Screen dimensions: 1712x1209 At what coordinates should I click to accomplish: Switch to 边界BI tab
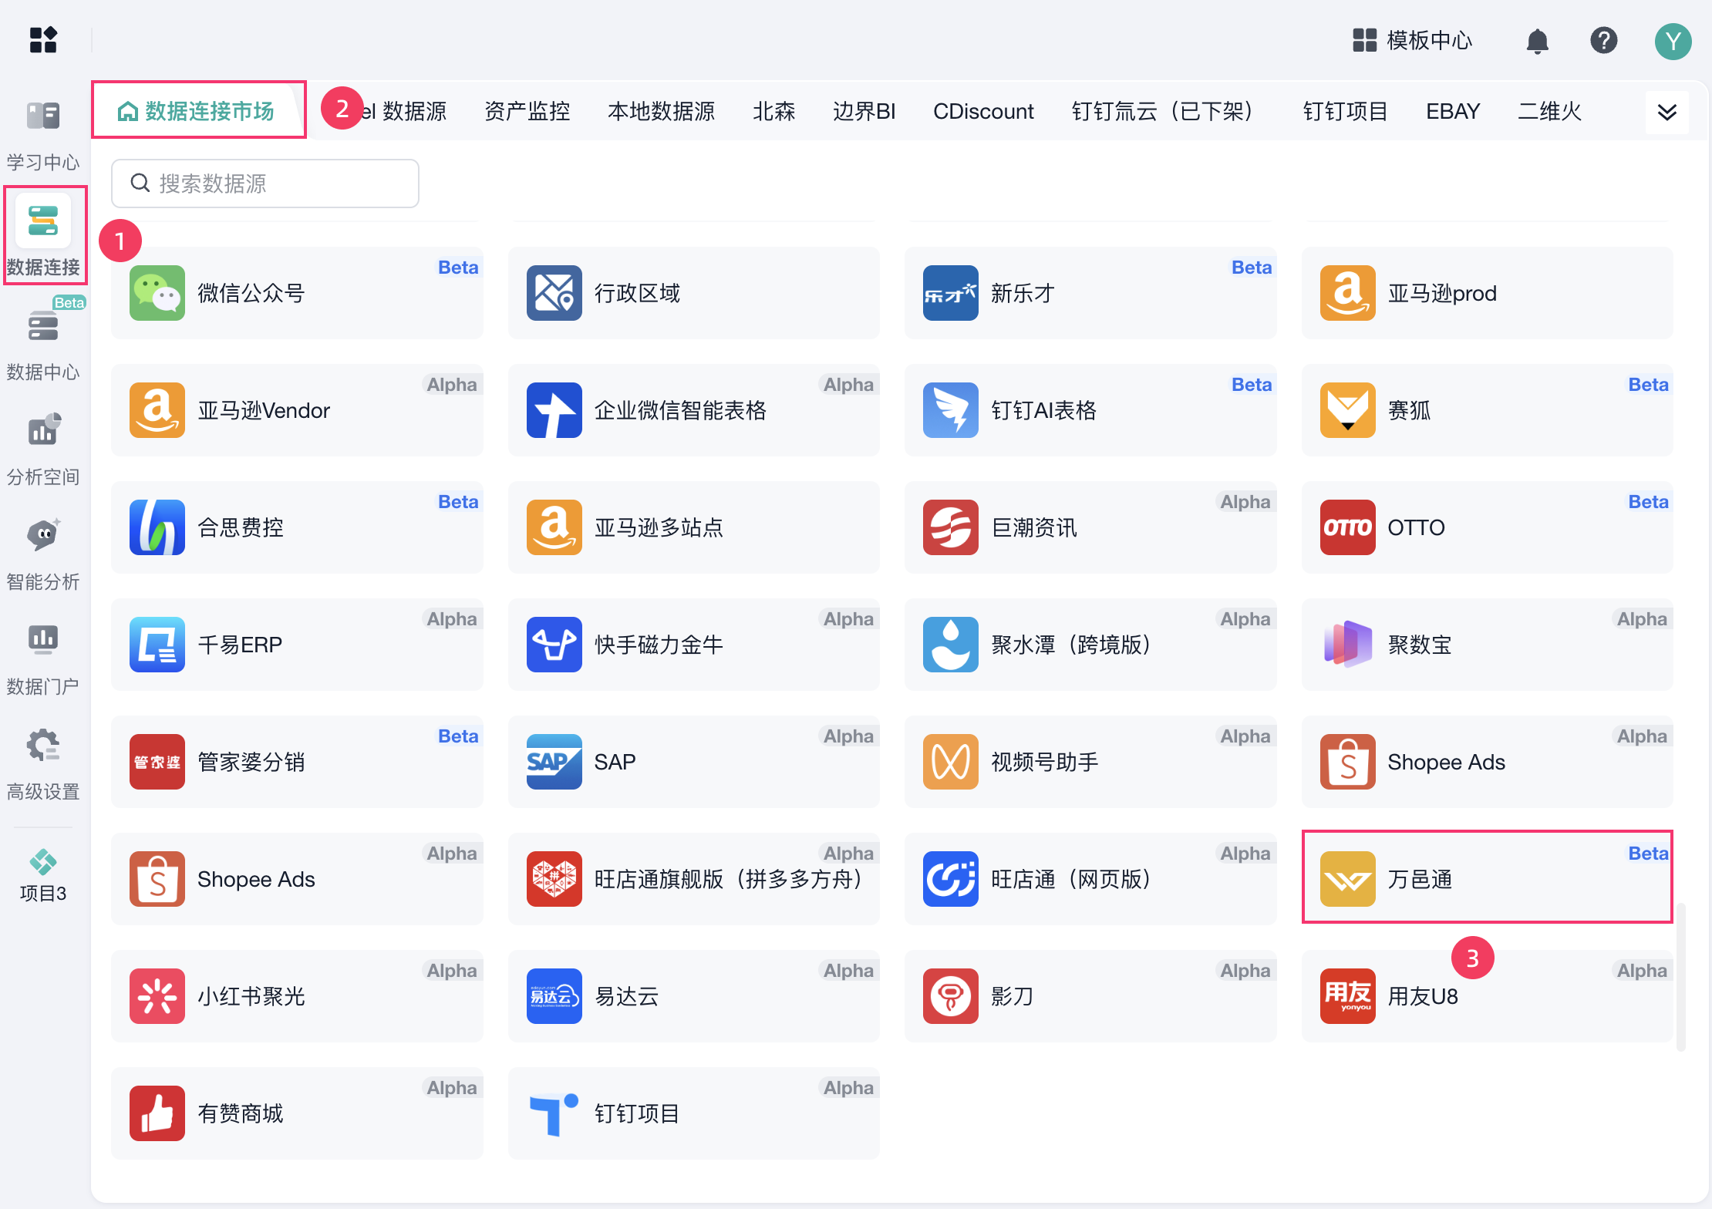[x=864, y=111]
